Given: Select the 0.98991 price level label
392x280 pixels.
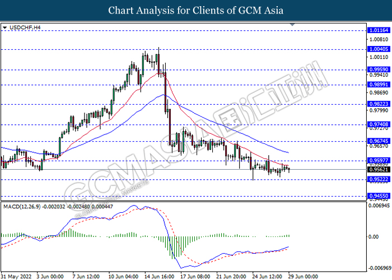Looking at the screenshot, I should click(x=379, y=85).
